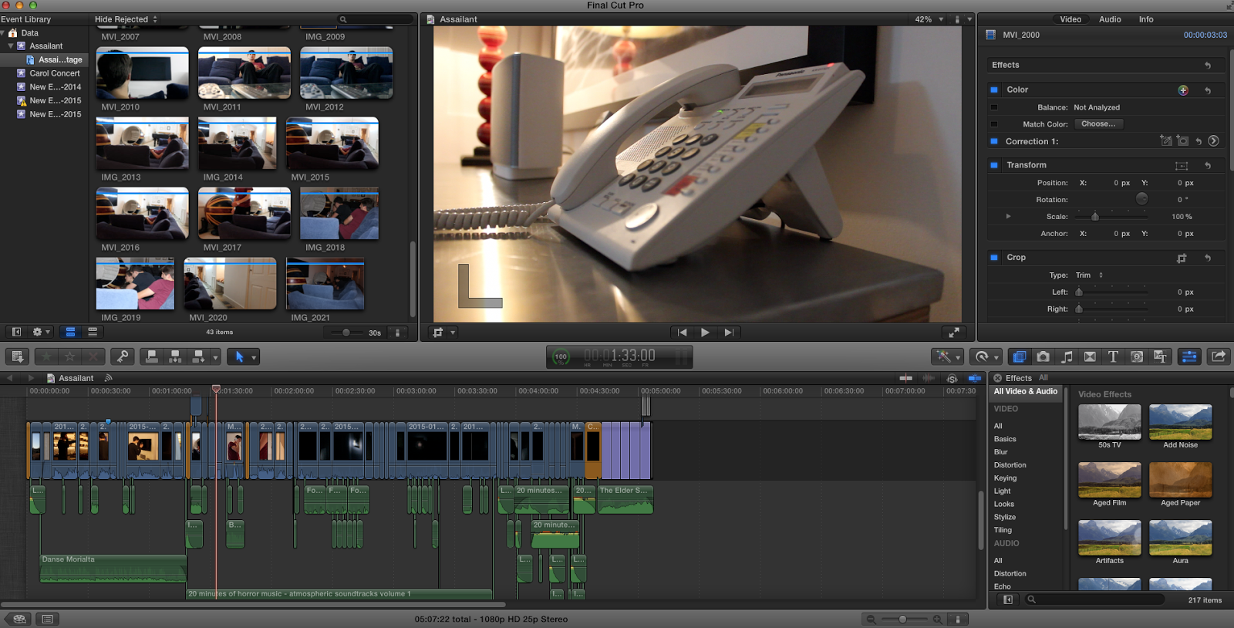Adjust the Crop Left slider handle

click(1079, 292)
